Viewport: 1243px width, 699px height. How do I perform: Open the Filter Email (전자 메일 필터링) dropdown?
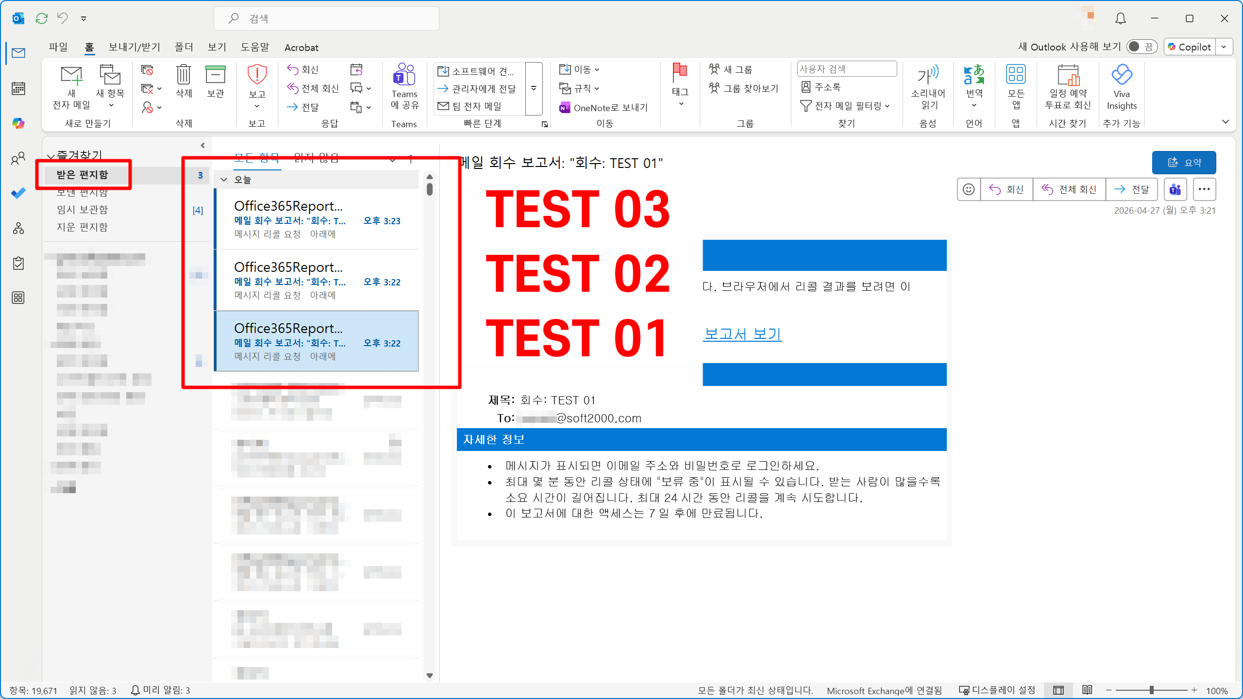(847, 106)
